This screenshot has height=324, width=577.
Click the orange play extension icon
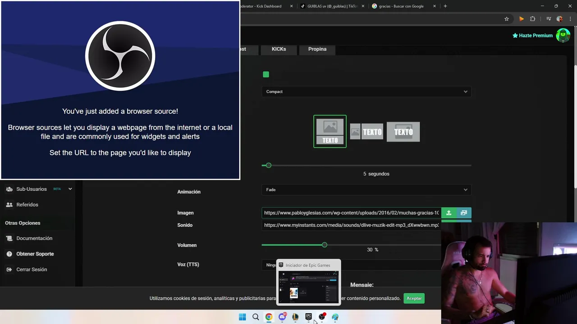coord(522,19)
